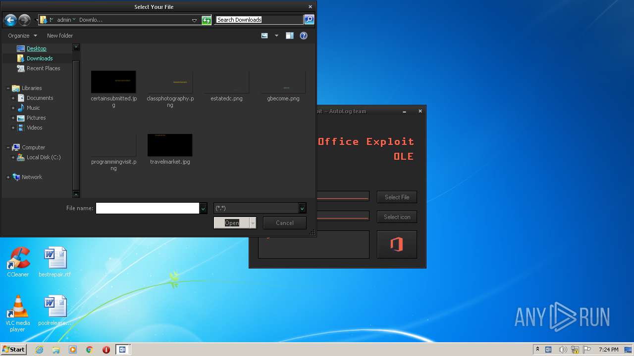634x356 pixels.
Task: Expand the Documents tree node
Action: (x=13, y=98)
